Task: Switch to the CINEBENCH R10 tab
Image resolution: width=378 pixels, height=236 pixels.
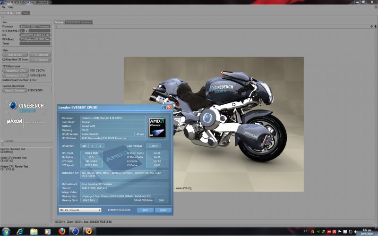Action: (11, 13)
